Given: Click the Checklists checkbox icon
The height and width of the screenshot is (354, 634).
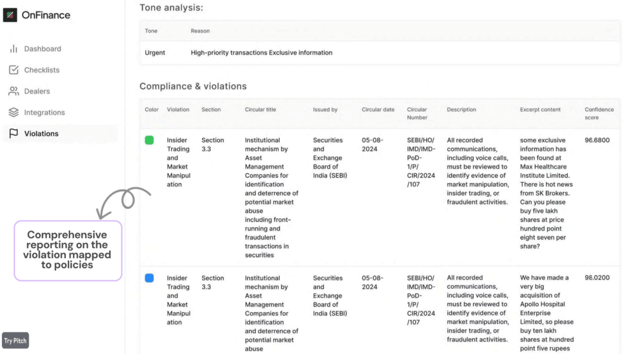Looking at the screenshot, I should tap(14, 70).
